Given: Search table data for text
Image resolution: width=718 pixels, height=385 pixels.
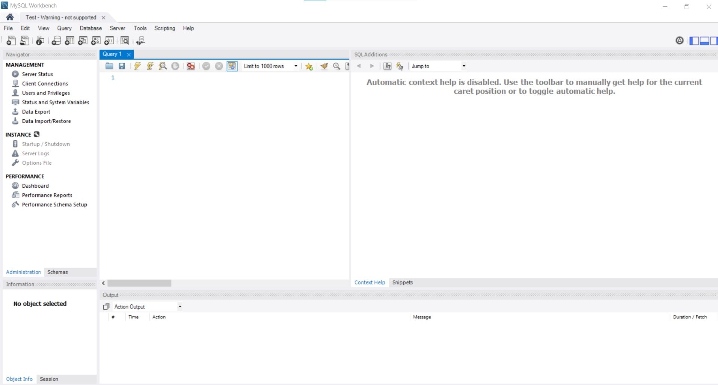Looking at the screenshot, I should click(125, 41).
